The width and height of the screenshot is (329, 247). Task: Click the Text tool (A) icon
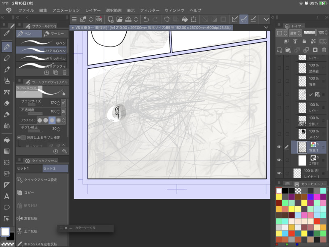coord(7,196)
